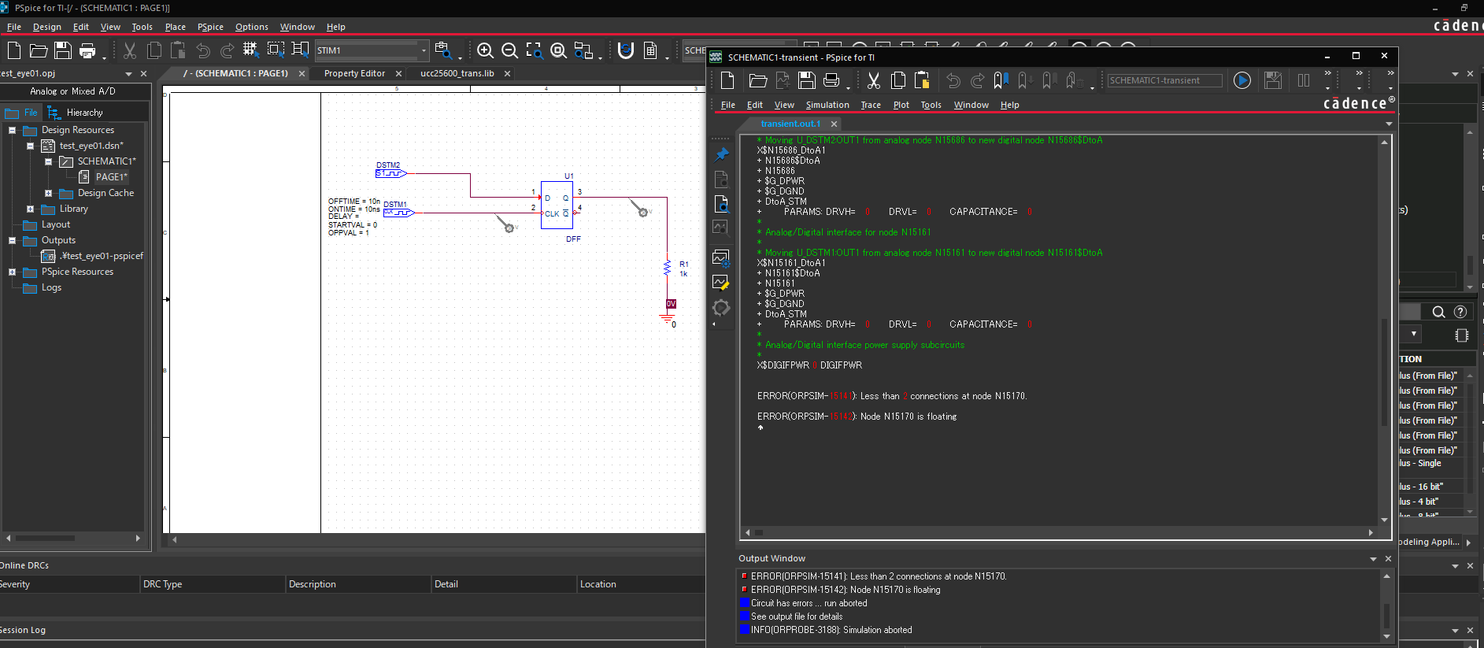Close the Output Window panel
Screen dimensions: 1484x648
(x=1388, y=559)
